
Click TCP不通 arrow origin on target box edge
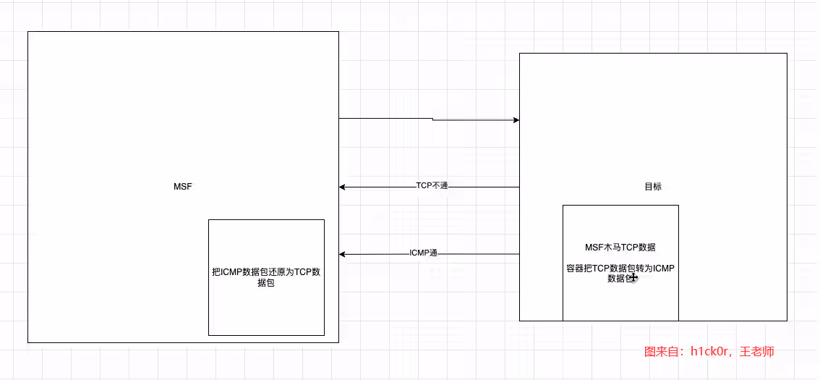coord(519,187)
